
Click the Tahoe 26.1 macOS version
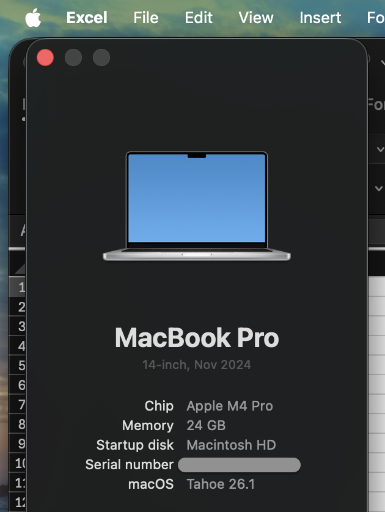[x=221, y=484]
